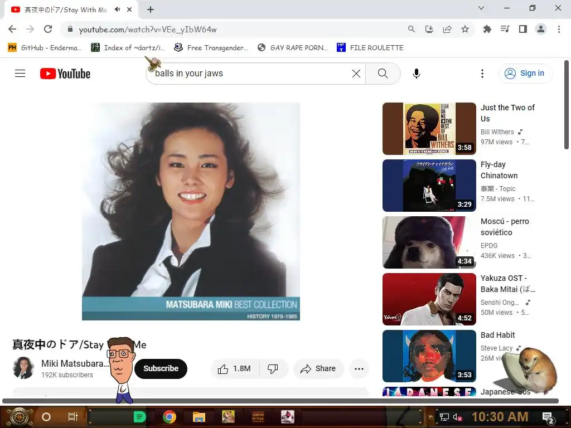Open Chrome profile avatar
571x428 pixels.
[541, 29]
